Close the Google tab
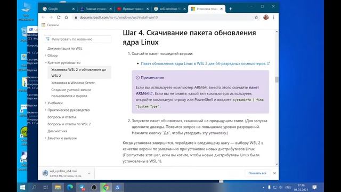The height and width of the screenshot is (192, 341). 74,9
